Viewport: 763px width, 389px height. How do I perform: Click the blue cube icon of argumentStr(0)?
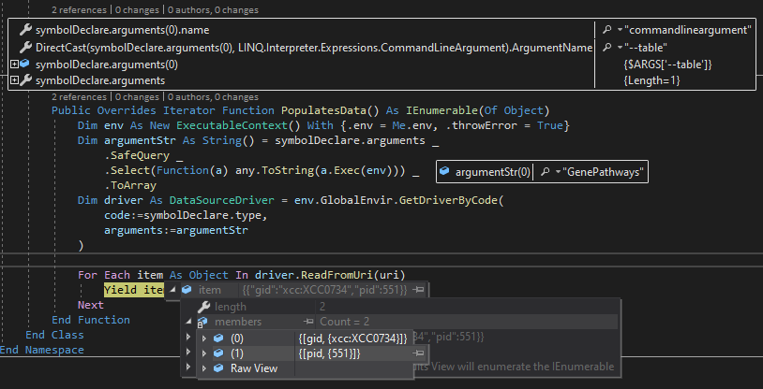(444, 172)
